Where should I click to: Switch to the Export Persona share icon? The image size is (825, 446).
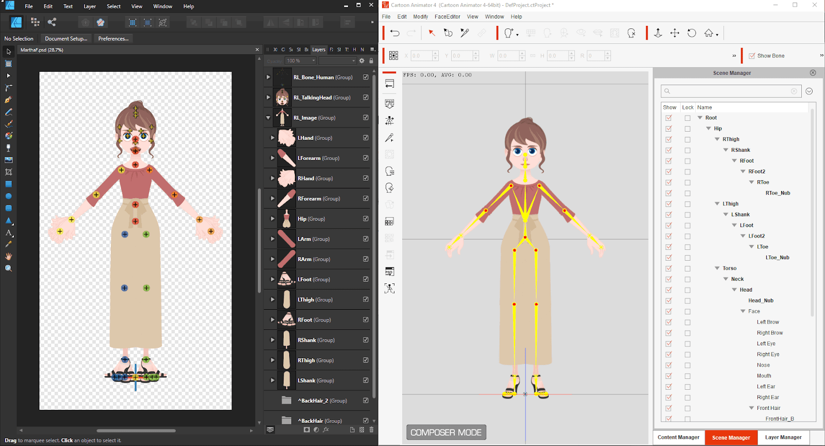(52, 22)
